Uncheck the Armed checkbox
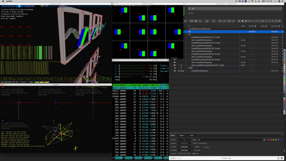 click(x=193, y=154)
